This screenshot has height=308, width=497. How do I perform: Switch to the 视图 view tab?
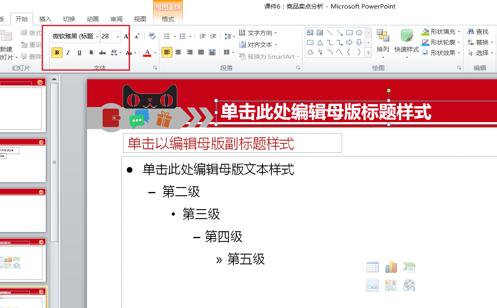(x=140, y=19)
